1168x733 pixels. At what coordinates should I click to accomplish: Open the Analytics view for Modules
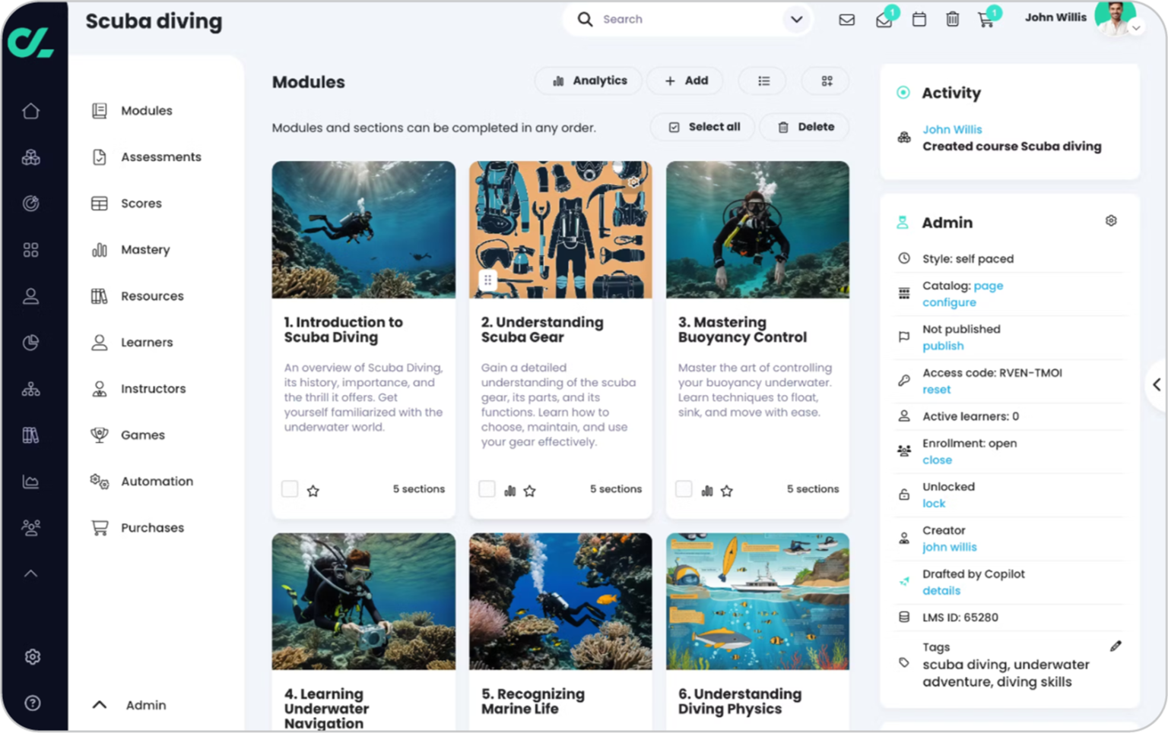(x=588, y=81)
